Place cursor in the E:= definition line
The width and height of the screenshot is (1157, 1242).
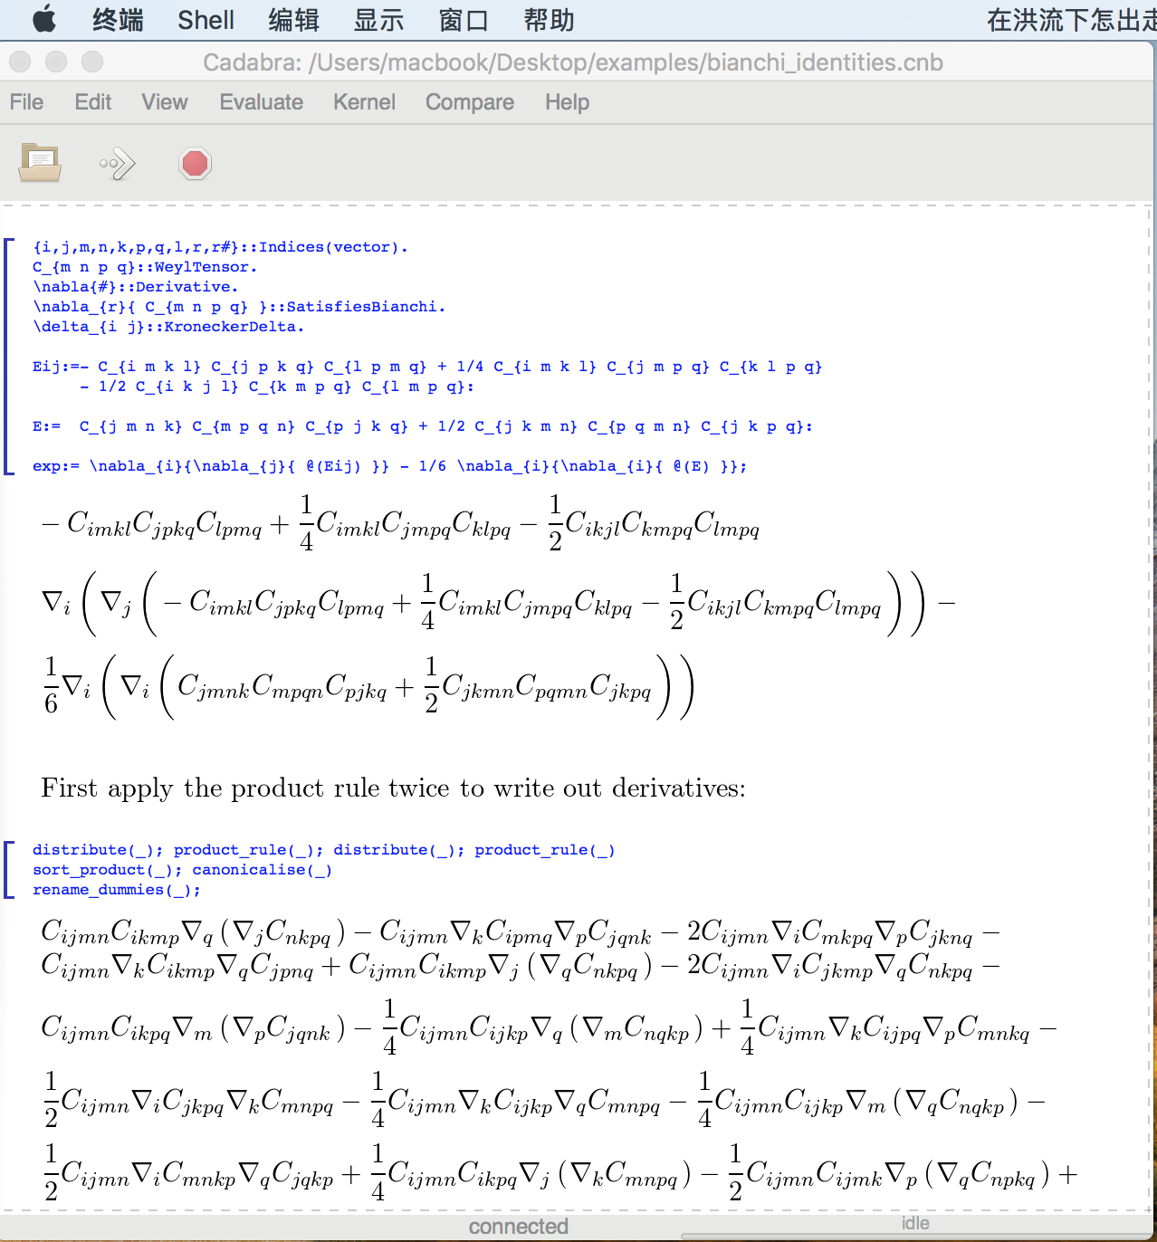pyautogui.click(x=423, y=426)
